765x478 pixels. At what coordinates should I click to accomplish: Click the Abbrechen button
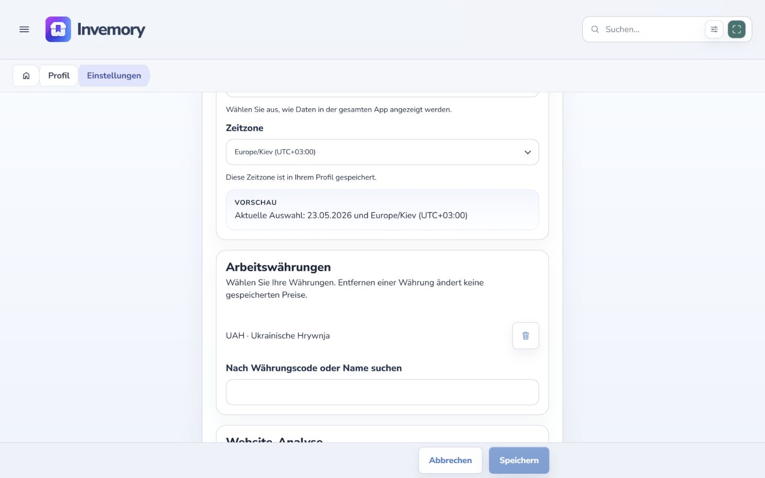pyautogui.click(x=450, y=460)
